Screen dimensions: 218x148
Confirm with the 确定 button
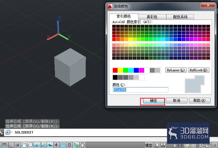tap(154, 100)
